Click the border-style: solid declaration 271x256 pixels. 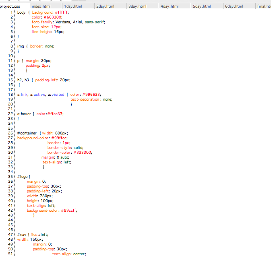tap(65, 148)
